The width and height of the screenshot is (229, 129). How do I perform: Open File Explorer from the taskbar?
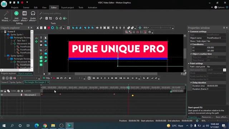click(53, 125)
